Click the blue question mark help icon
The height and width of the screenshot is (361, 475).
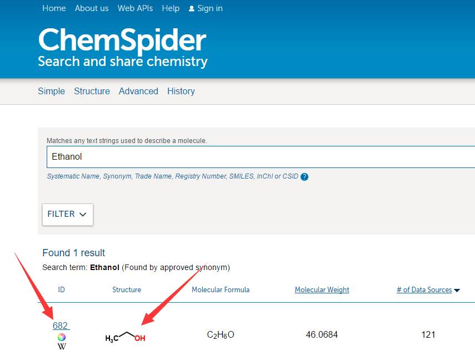(304, 177)
